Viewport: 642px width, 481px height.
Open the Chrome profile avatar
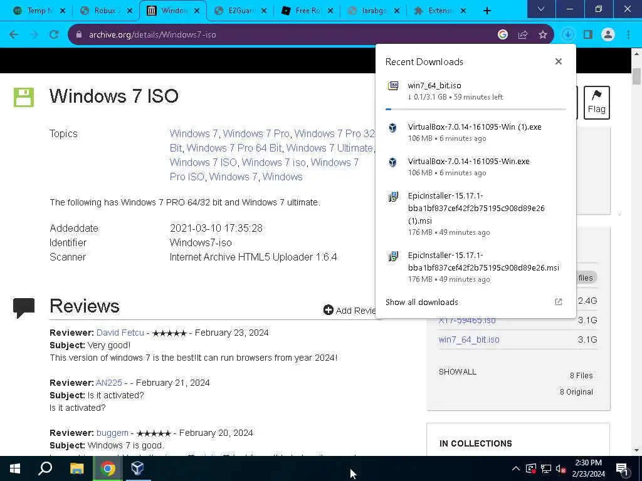[x=608, y=35]
